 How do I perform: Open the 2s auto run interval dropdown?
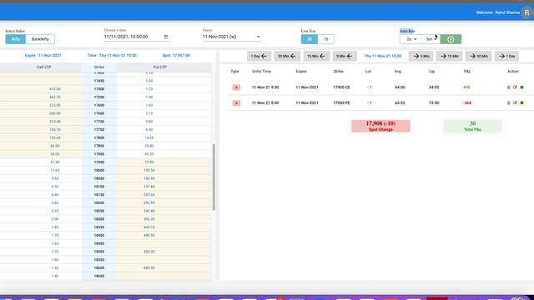point(411,39)
